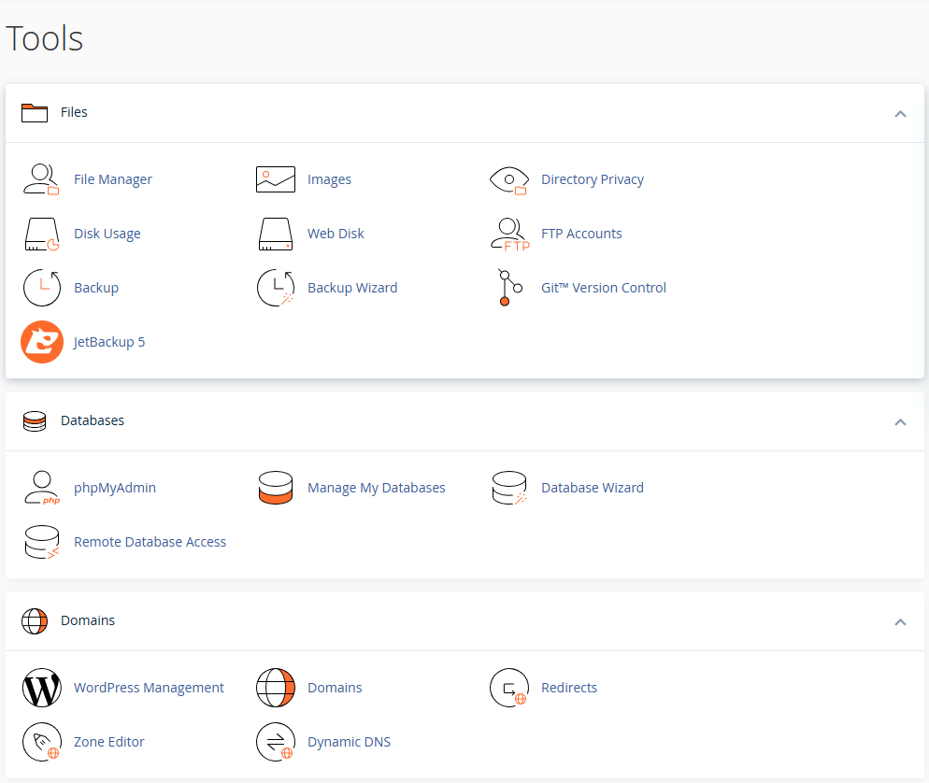Open the Disk Usage drive icon

click(x=41, y=234)
